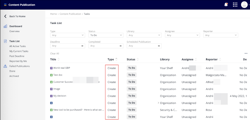Open the Assignee filter dropdown
250x120 pixels.
(x=182, y=35)
